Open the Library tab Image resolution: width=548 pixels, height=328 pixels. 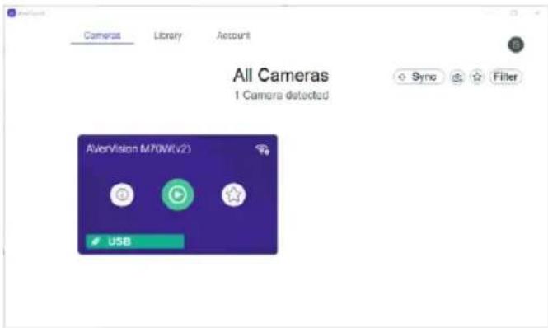[x=168, y=35]
